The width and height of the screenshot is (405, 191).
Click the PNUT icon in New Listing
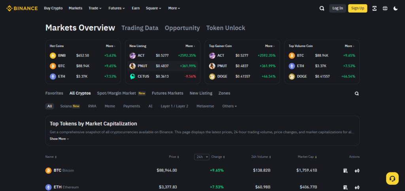pyautogui.click(x=132, y=66)
